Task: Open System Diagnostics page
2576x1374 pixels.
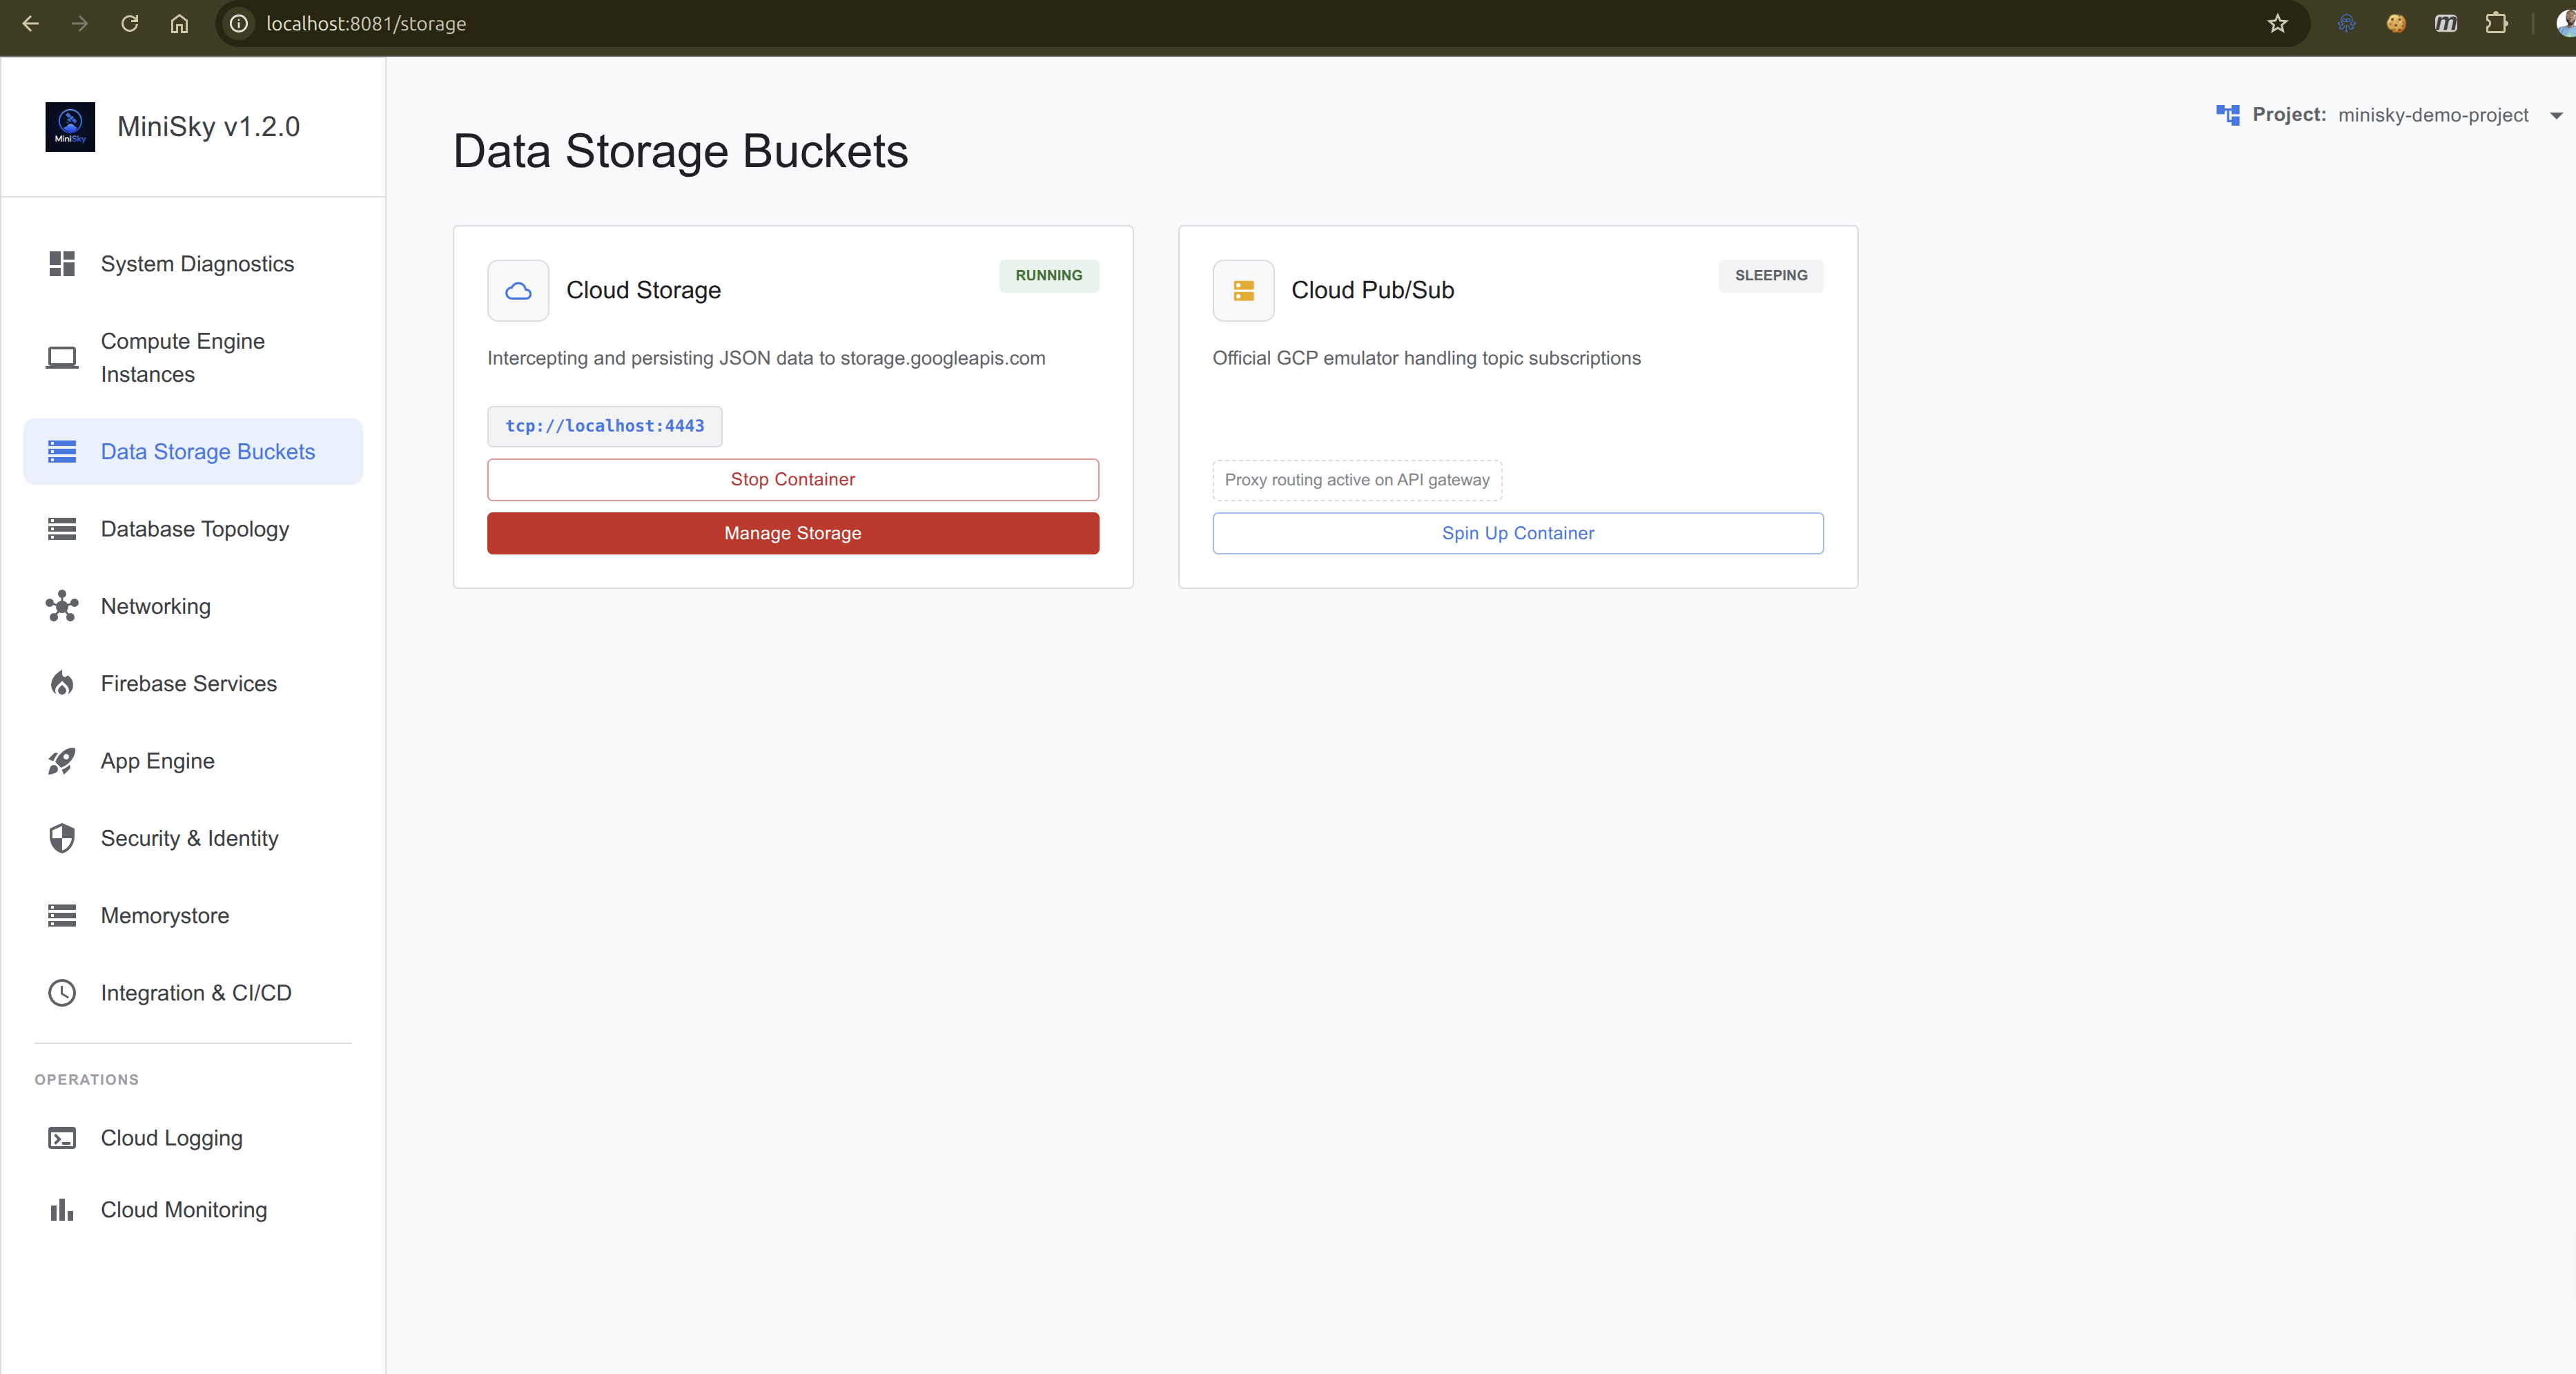Action: point(193,264)
